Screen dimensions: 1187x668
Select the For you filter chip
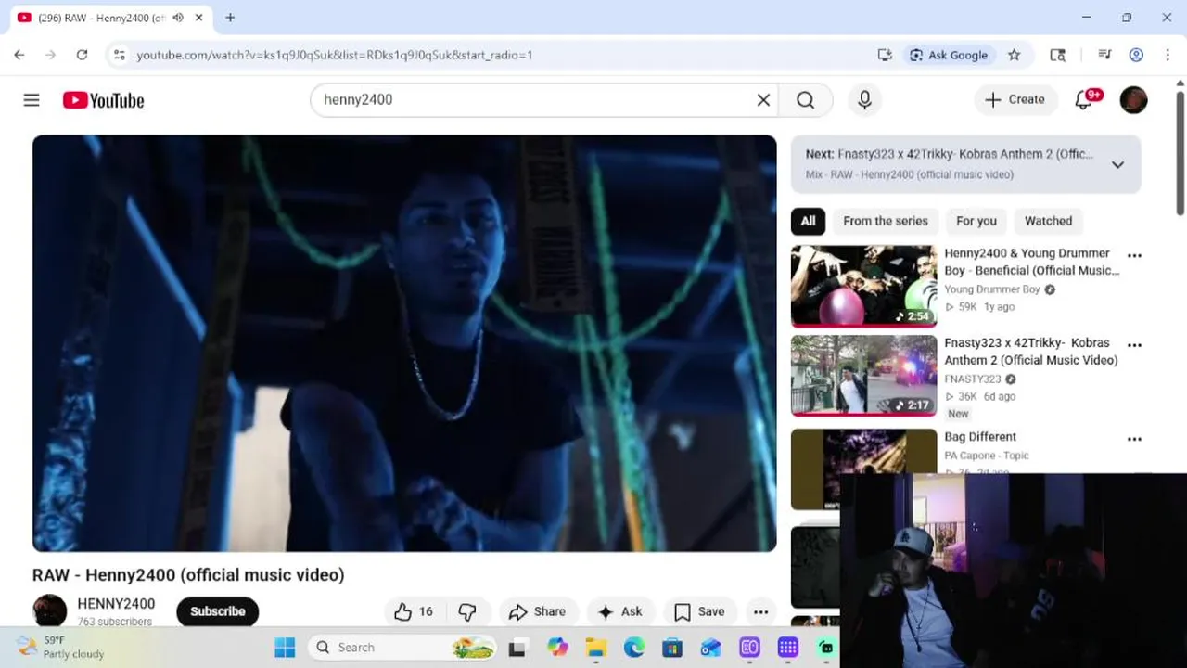pos(976,221)
